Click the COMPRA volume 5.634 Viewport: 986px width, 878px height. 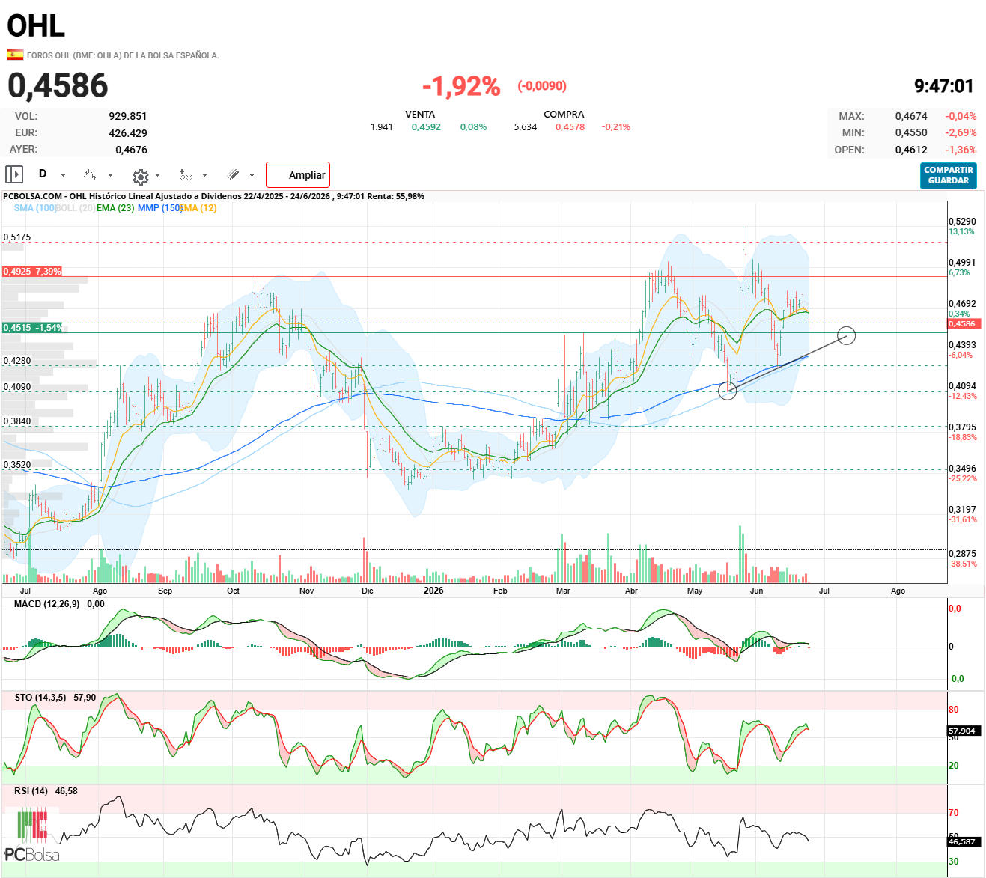(x=526, y=127)
